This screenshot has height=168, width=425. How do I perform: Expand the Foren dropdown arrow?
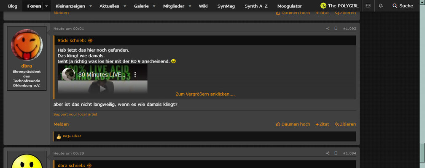tap(46, 6)
